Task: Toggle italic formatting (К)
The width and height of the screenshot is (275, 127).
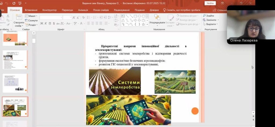Action: tap(46, 24)
